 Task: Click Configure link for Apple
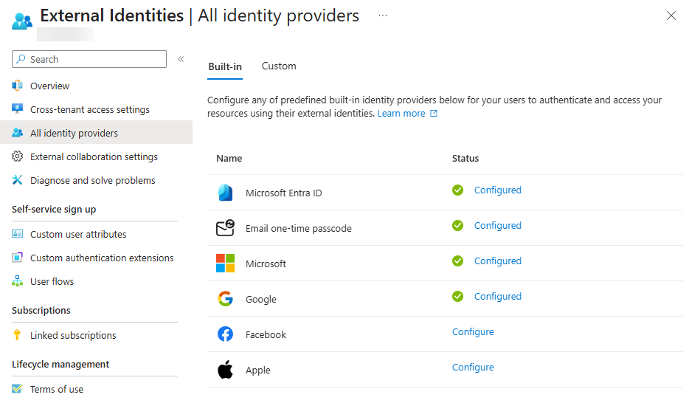click(x=473, y=368)
